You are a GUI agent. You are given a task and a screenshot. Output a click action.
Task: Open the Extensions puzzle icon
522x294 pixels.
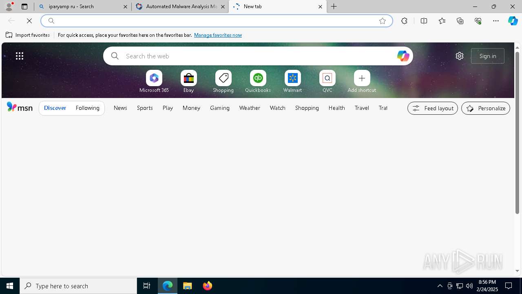coord(404,21)
